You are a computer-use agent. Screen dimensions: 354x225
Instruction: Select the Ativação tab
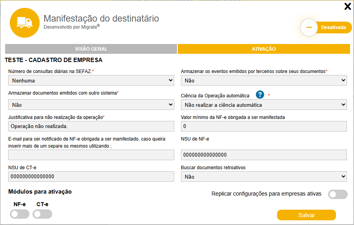point(264,49)
